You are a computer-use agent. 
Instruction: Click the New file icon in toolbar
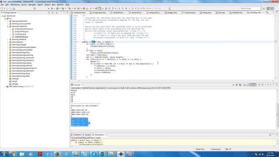[x=2, y=8]
